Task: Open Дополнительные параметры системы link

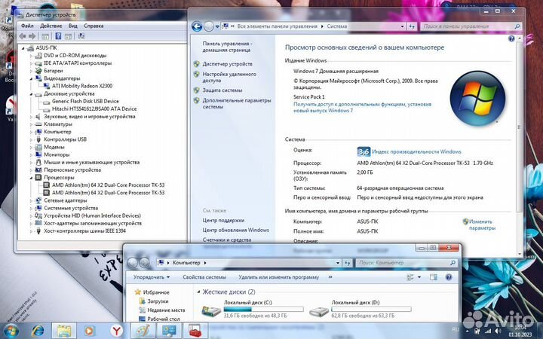Action: point(237,103)
